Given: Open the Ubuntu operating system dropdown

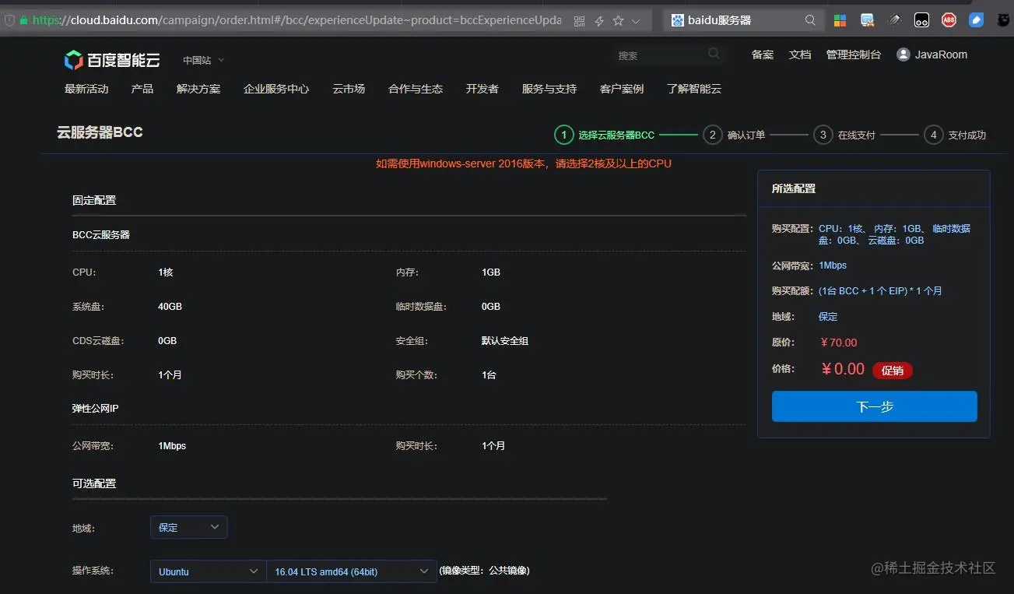Looking at the screenshot, I should click(x=208, y=571).
